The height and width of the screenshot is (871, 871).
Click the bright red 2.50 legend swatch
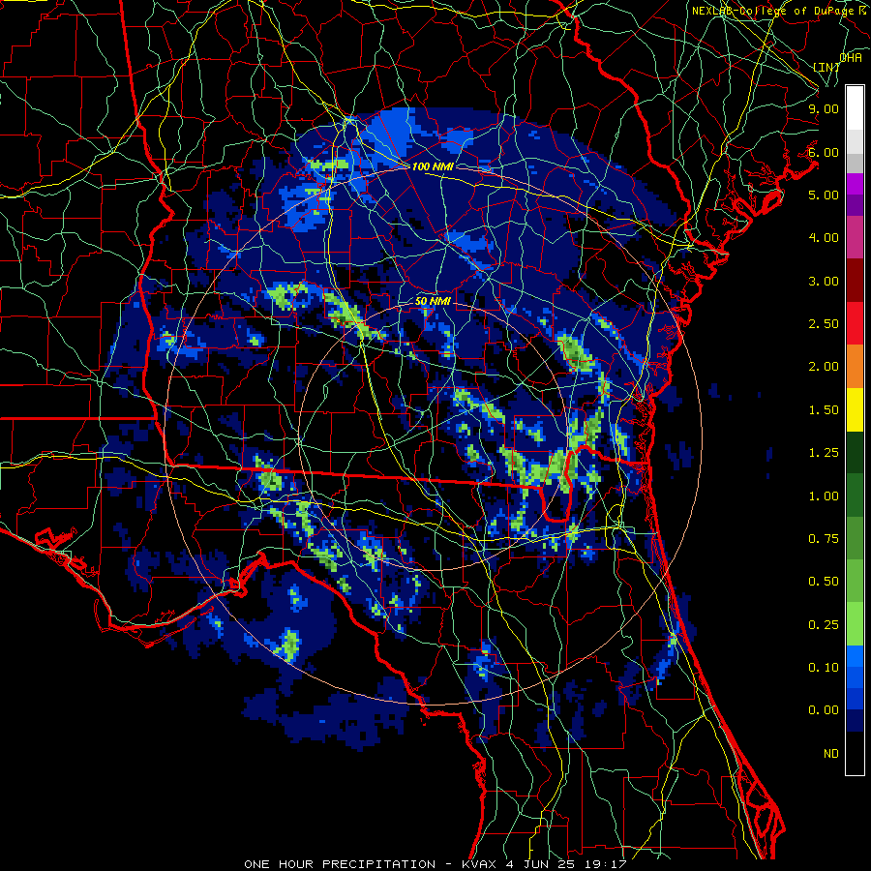pyautogui.click(x=855, y=323)
